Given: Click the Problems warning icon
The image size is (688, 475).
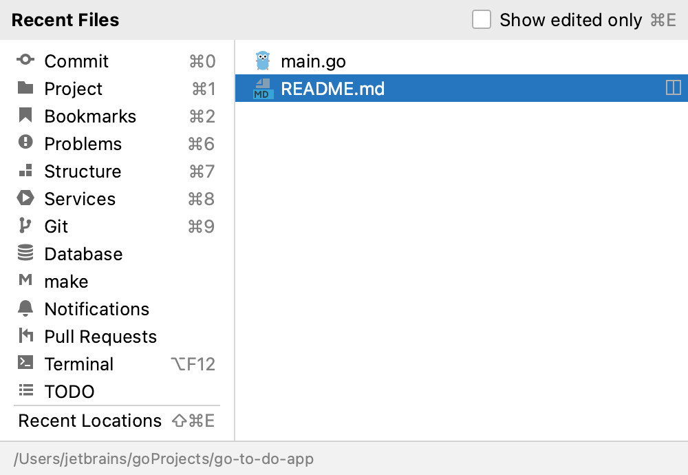Looking at the screenshot, I should [x=25, y=143].
